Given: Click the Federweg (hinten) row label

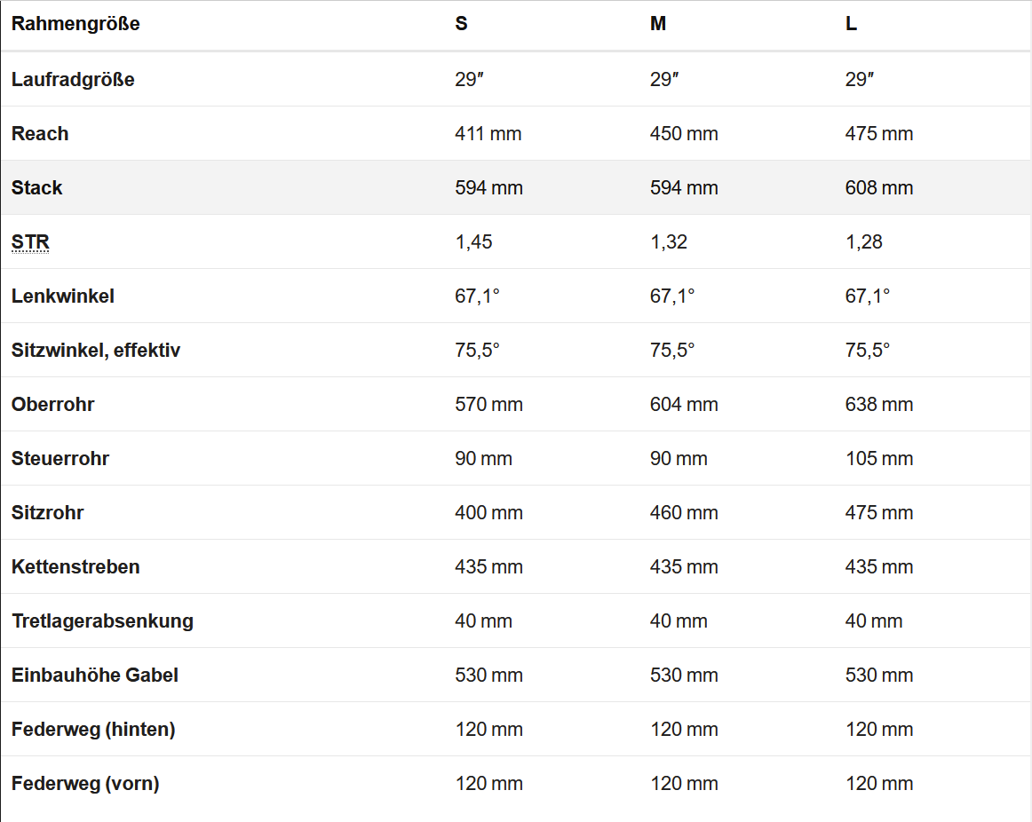Looking at the screenshot, I should pyautogui.click(x=93, y=730).
